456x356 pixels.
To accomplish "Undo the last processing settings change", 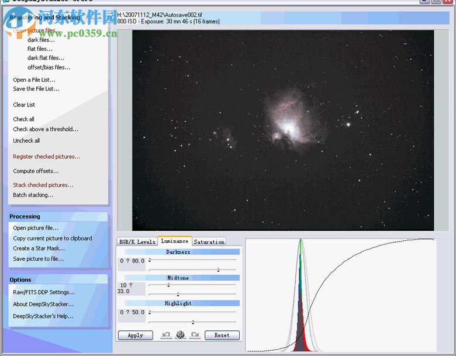I will [x=167, y=335].
